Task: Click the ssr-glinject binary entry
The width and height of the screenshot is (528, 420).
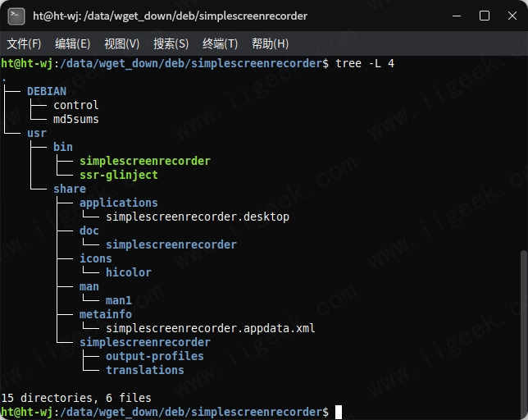Action: click(119, 175)
